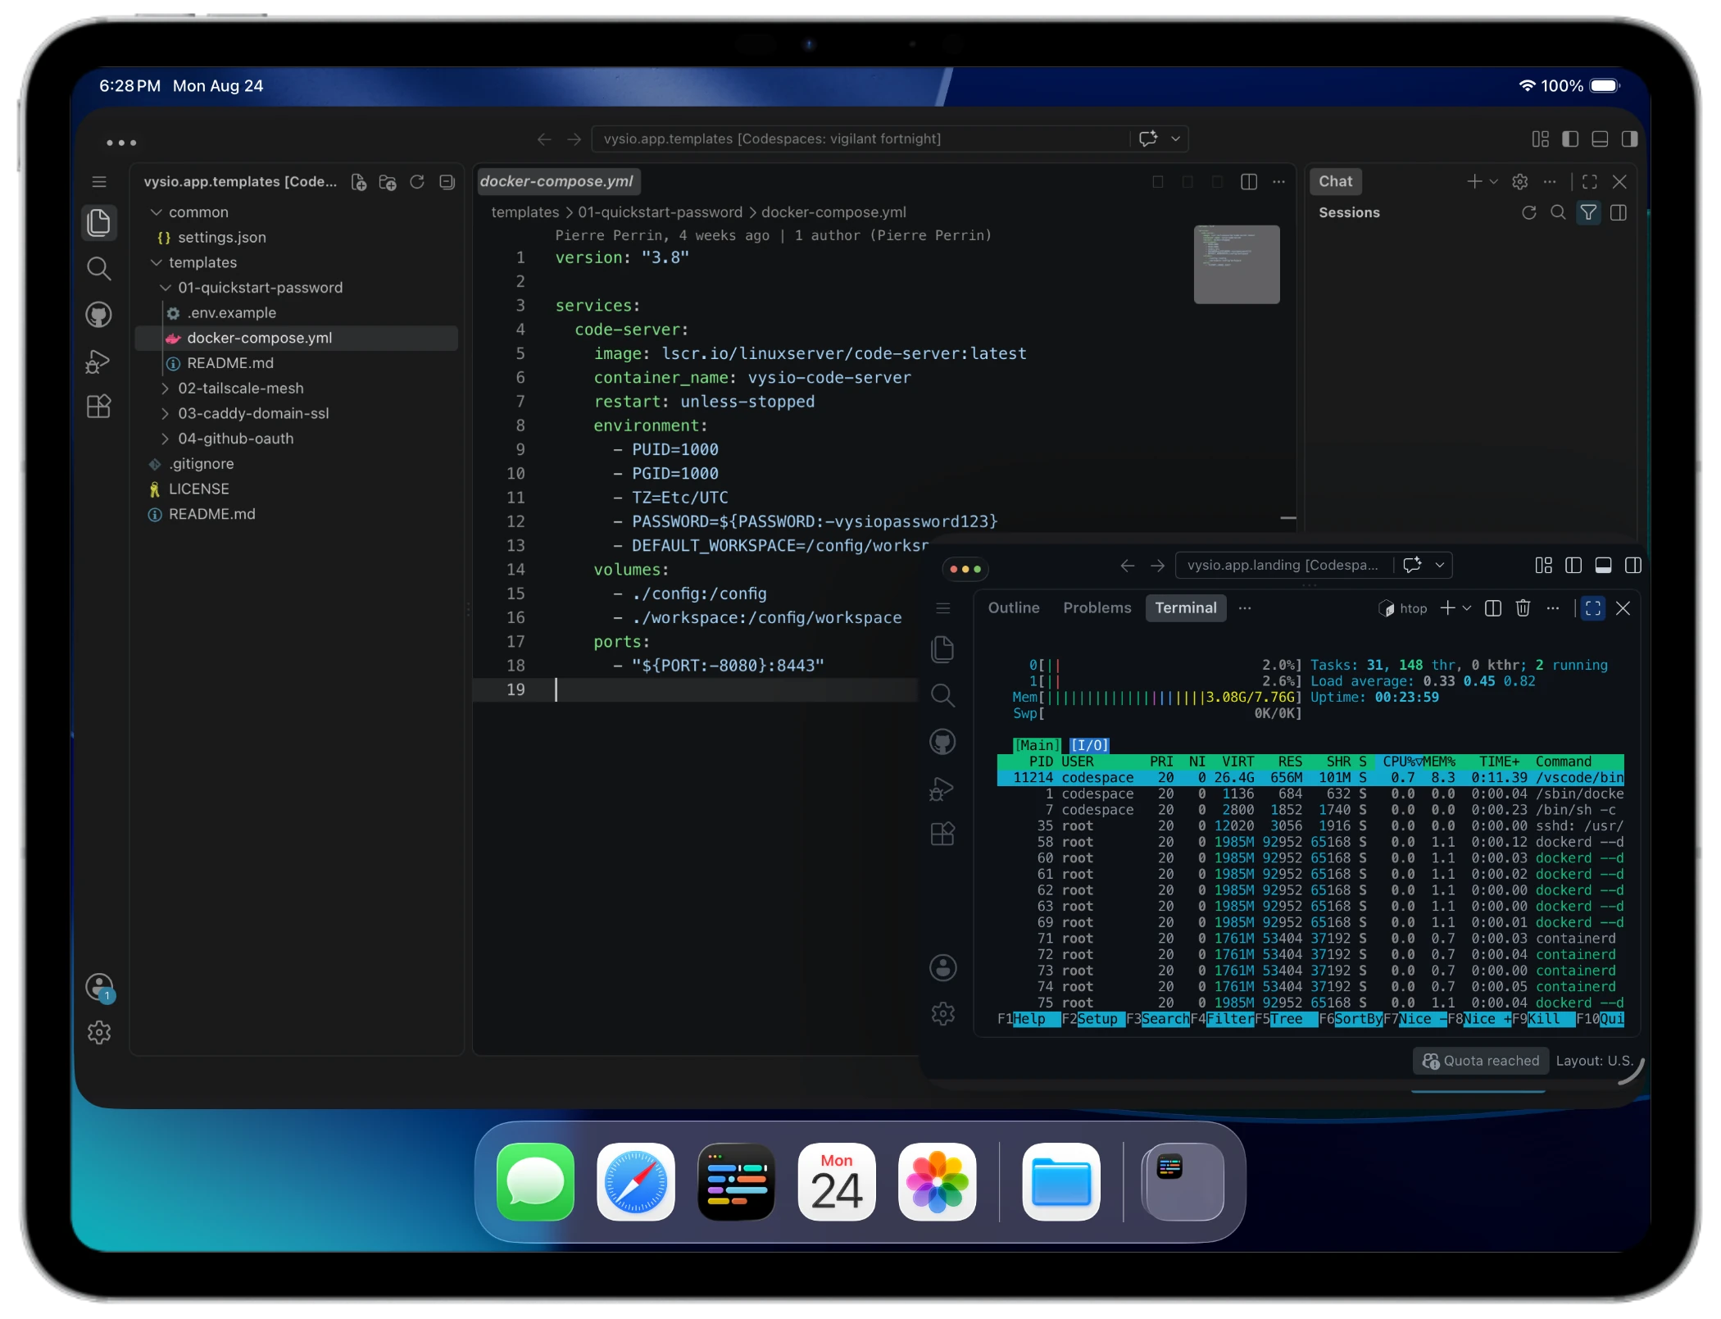This screenshot has width=1721, height=1319.
Task: Open chat dropdown in main window command center
Action: click(1175, 139)
